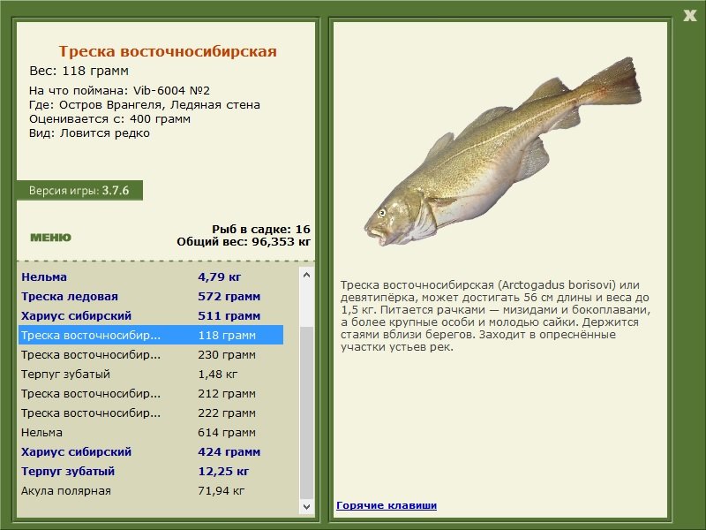Open the МЕНЮ button
The width and height of the screenshot is (706, 530).
click(50, 238)
